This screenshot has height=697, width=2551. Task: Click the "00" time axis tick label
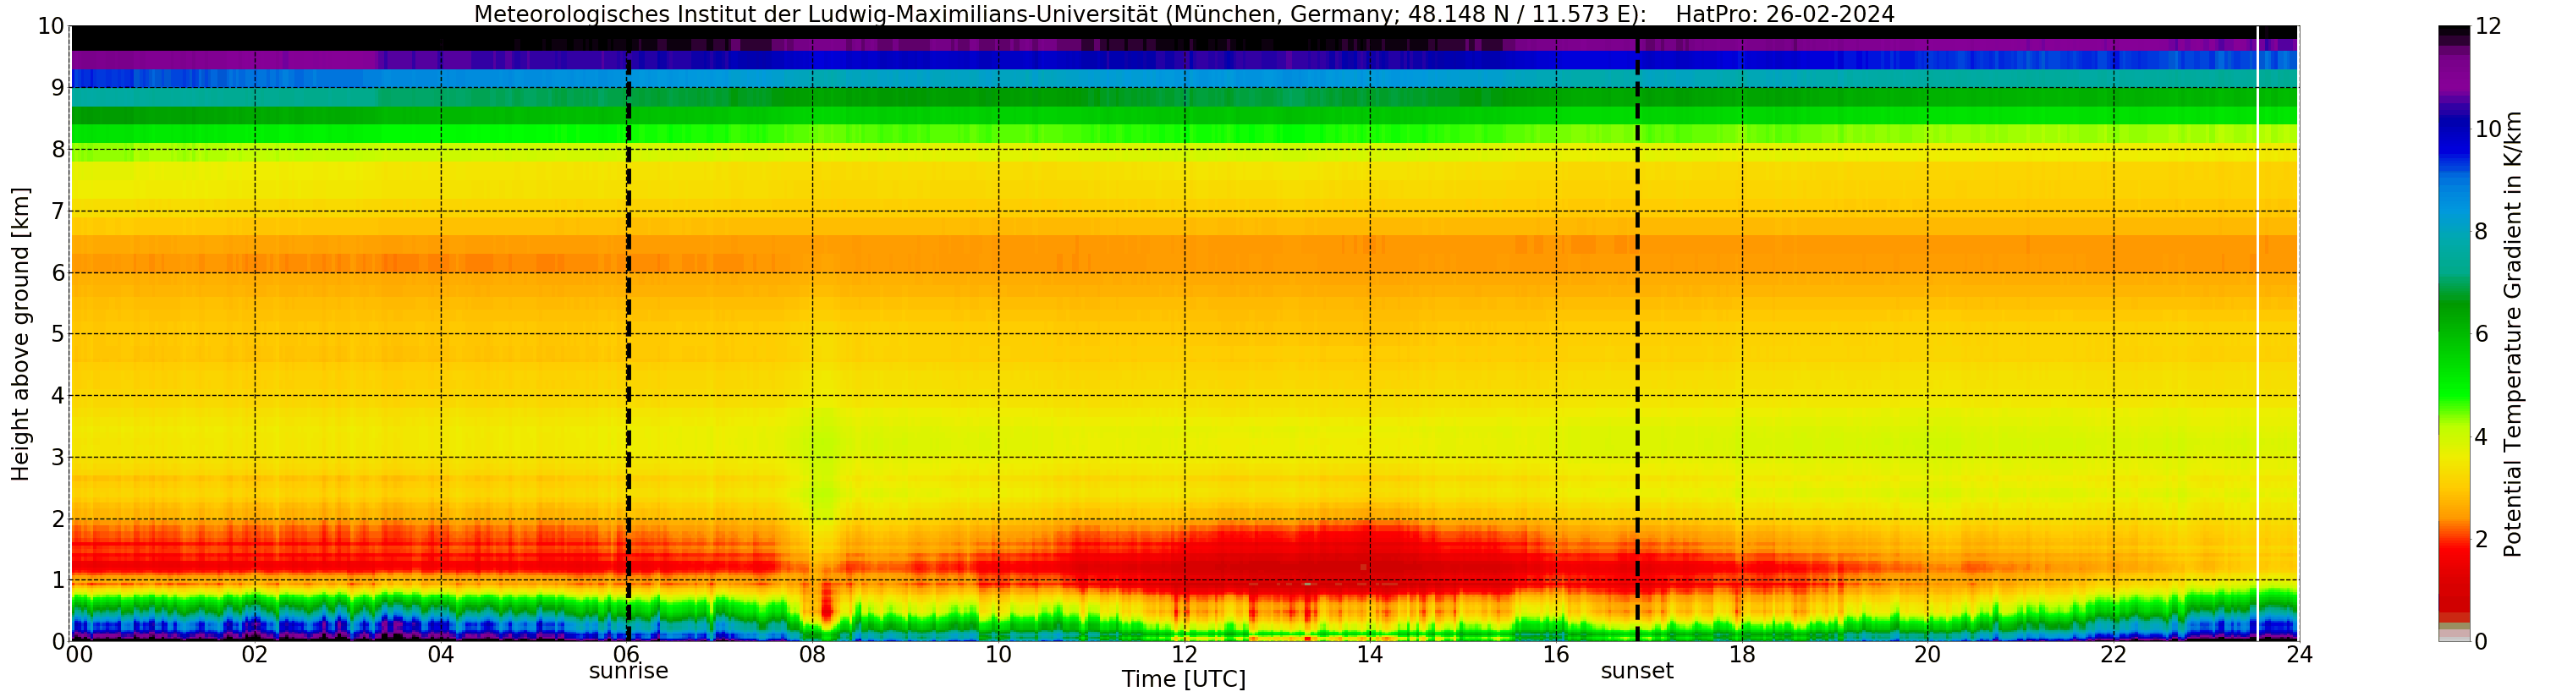click(x=80, y=655)
